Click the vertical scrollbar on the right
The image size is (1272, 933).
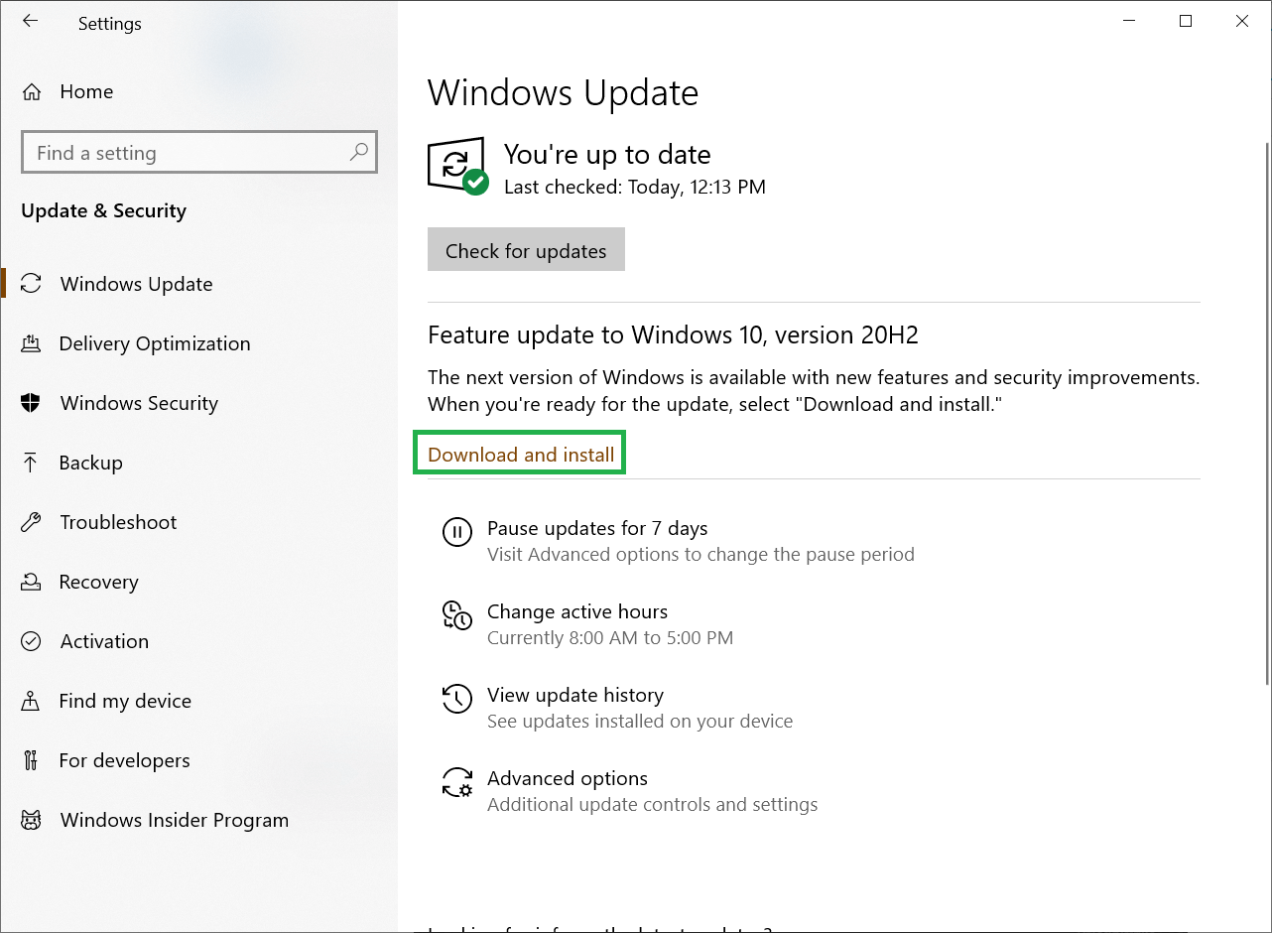pyautogui.click(x=1266, y=412)
